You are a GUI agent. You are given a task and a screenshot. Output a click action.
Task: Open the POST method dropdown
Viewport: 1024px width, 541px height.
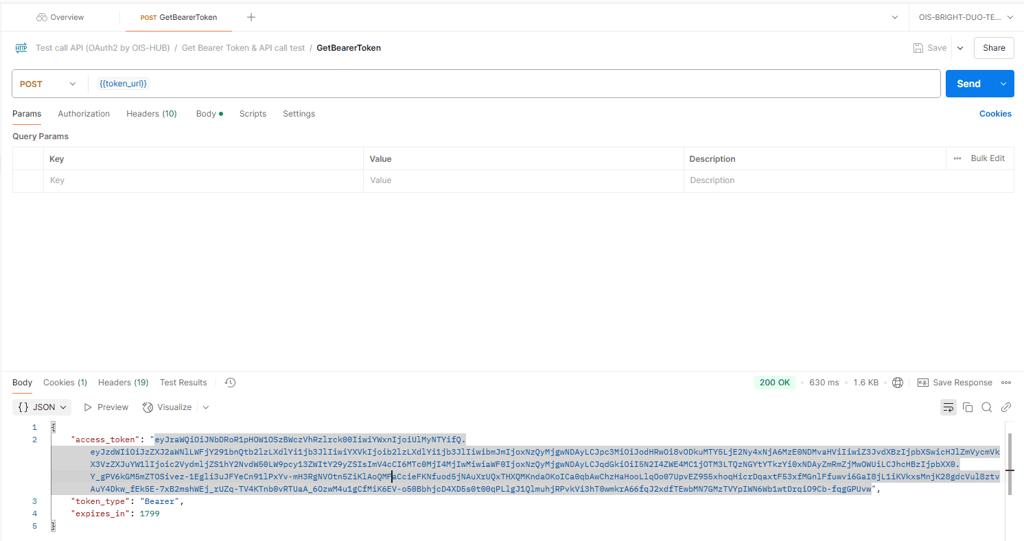[48, 84]
